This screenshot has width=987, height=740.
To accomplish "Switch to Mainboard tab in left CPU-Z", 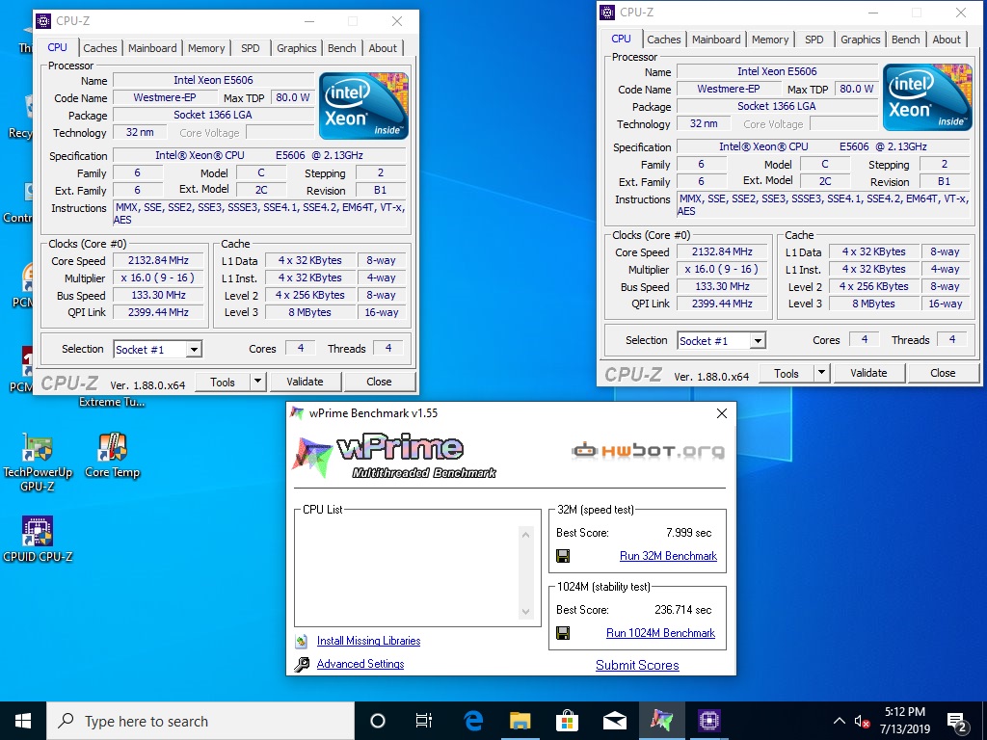I will (x=152, y=48).
